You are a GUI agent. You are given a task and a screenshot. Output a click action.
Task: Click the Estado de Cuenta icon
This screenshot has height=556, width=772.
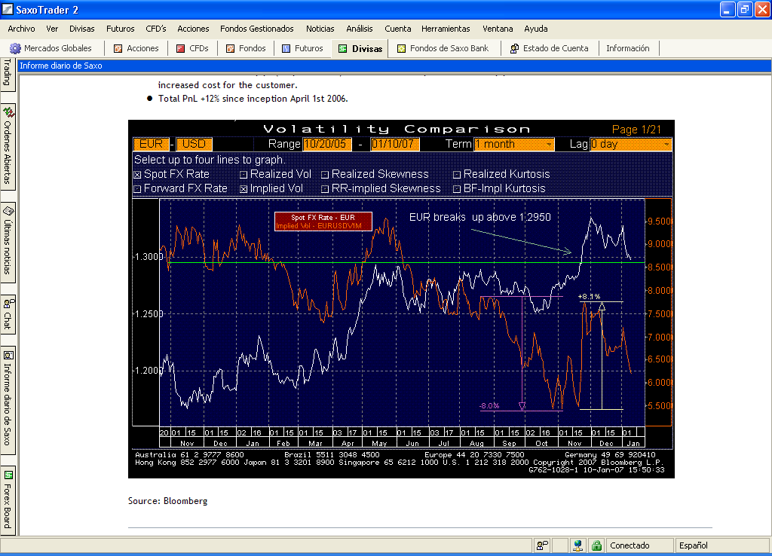coord(514,48)
